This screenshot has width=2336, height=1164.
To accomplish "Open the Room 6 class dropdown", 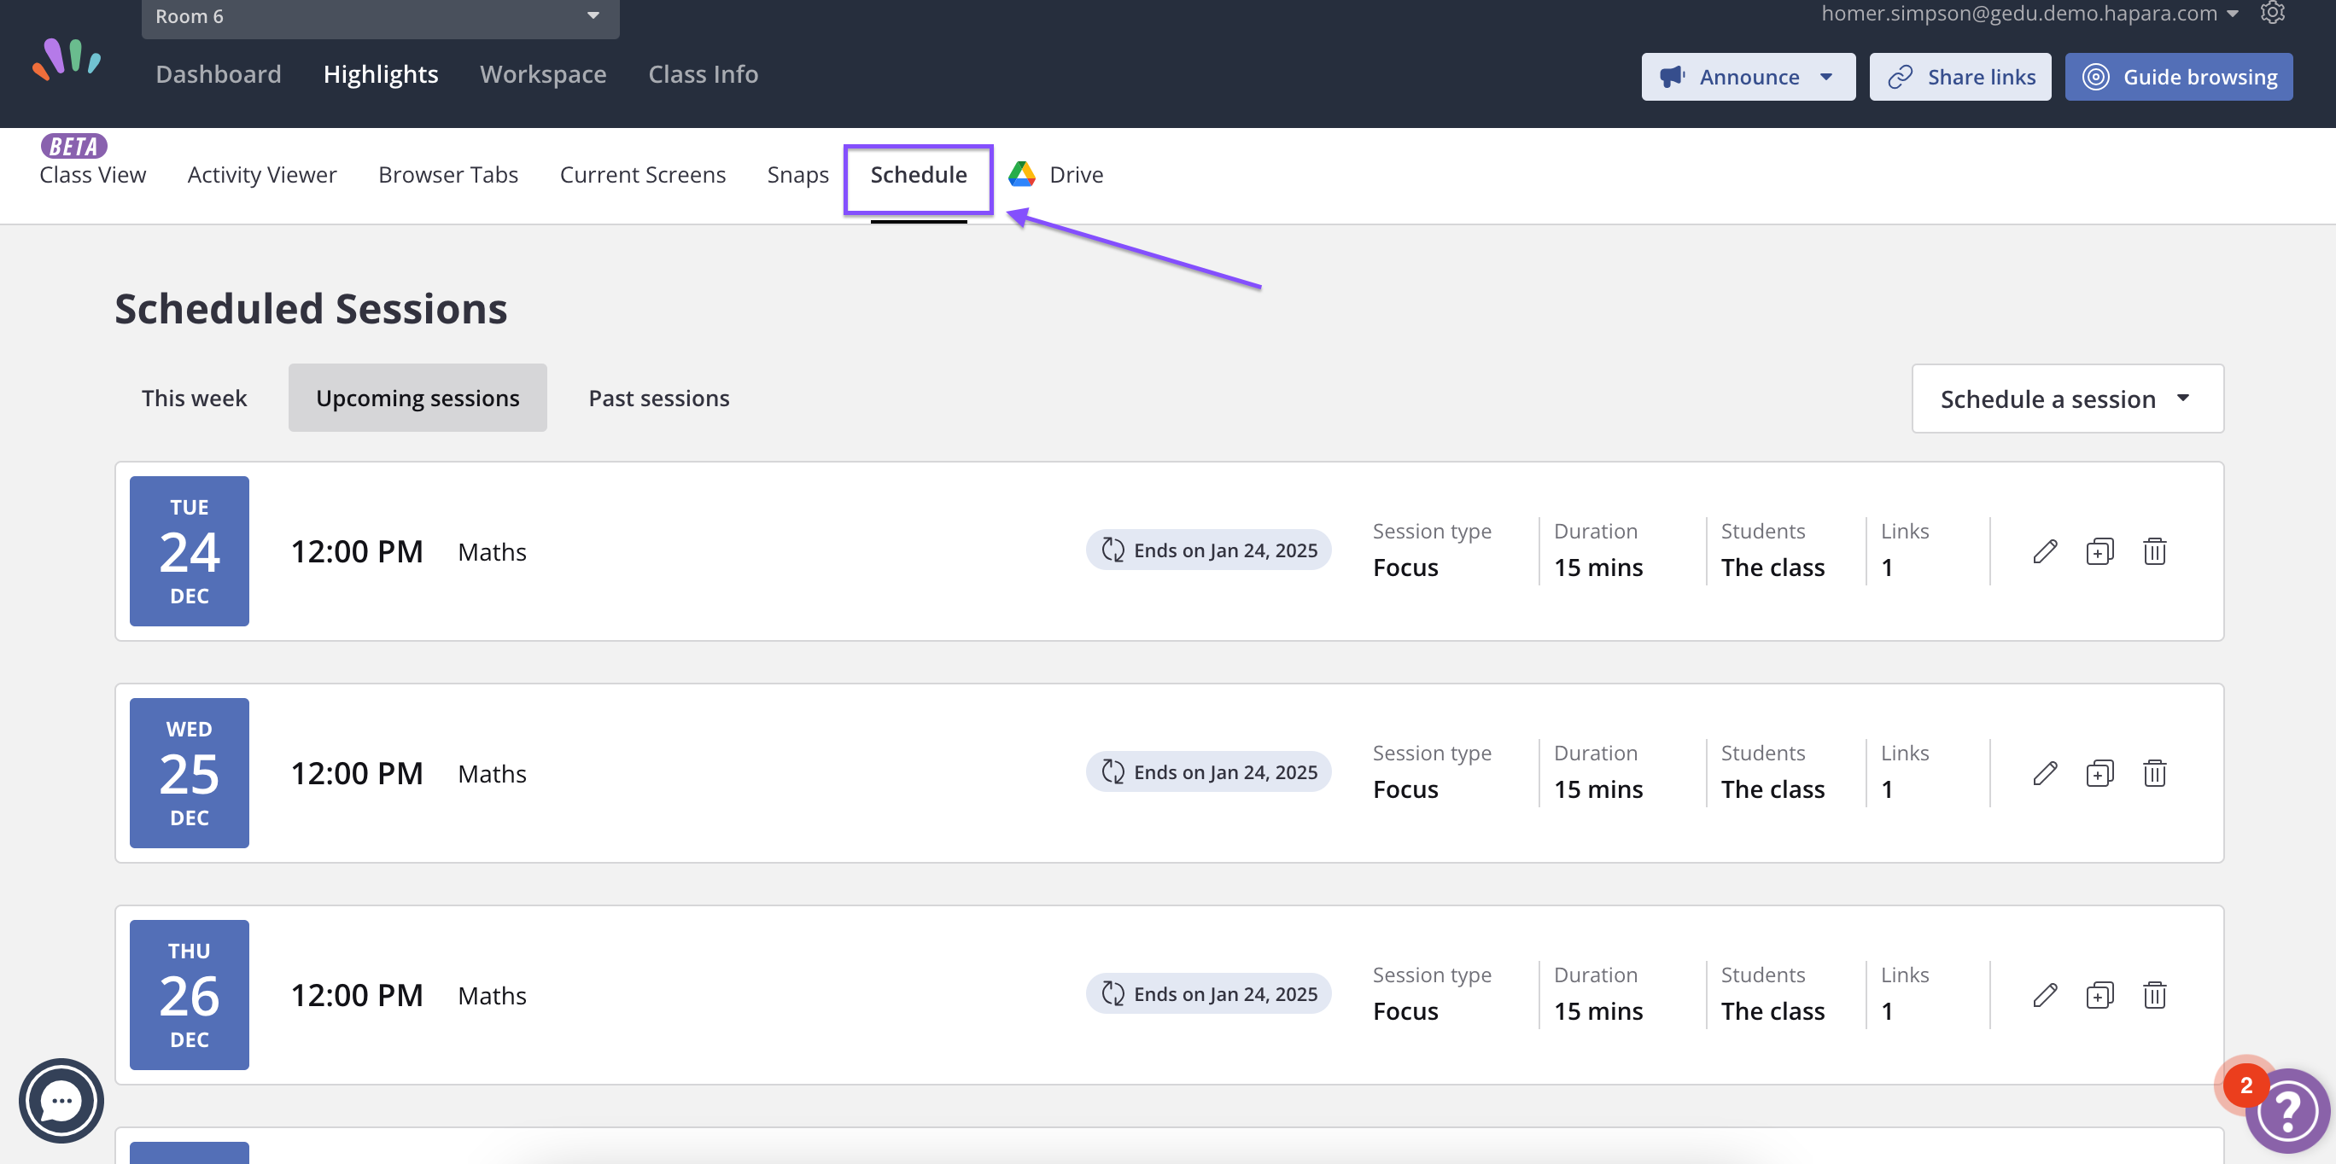I will click(380, 17).
